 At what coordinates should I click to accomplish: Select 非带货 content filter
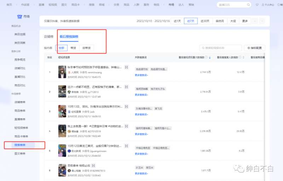pyautogui.click(x=86, y=48)
